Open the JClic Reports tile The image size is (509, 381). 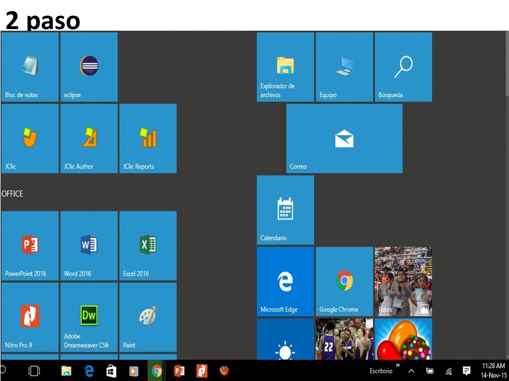coord(148,139)
